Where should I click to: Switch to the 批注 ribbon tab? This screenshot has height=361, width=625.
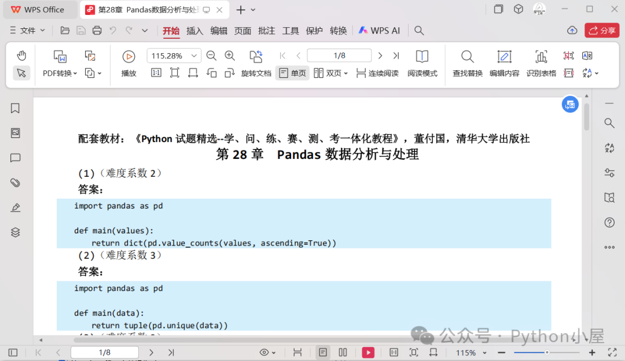267,31
